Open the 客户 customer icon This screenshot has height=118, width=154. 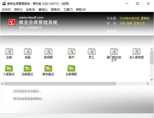[72, 51]
